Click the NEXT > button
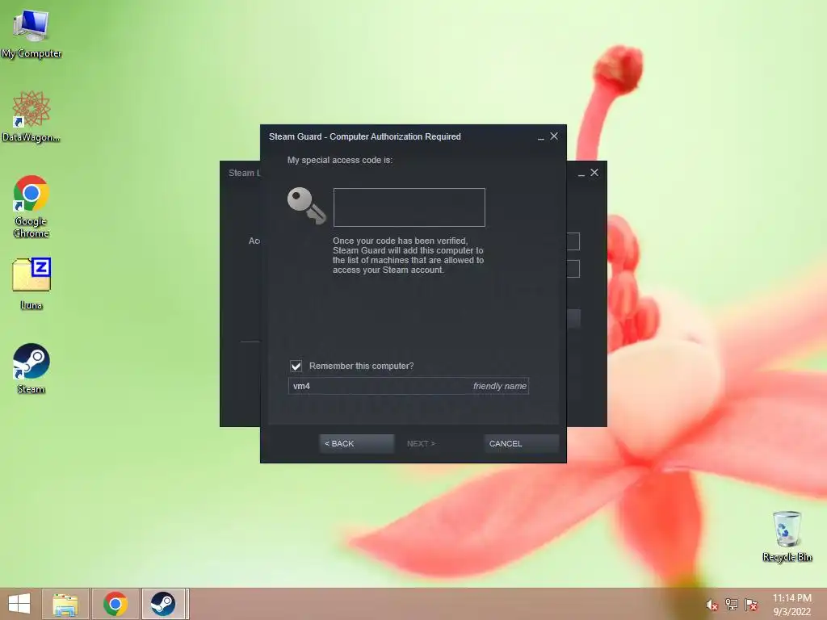The width and height of the screenshot is (827, 620). (421, 443)
